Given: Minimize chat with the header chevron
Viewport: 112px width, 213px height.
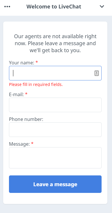Looking at the screenshot, I should 102,6.
